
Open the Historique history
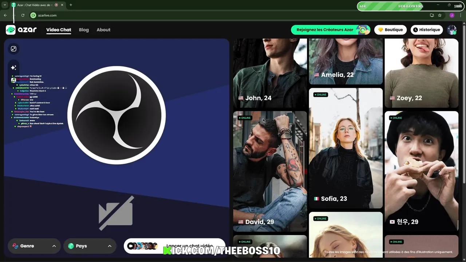427,30
